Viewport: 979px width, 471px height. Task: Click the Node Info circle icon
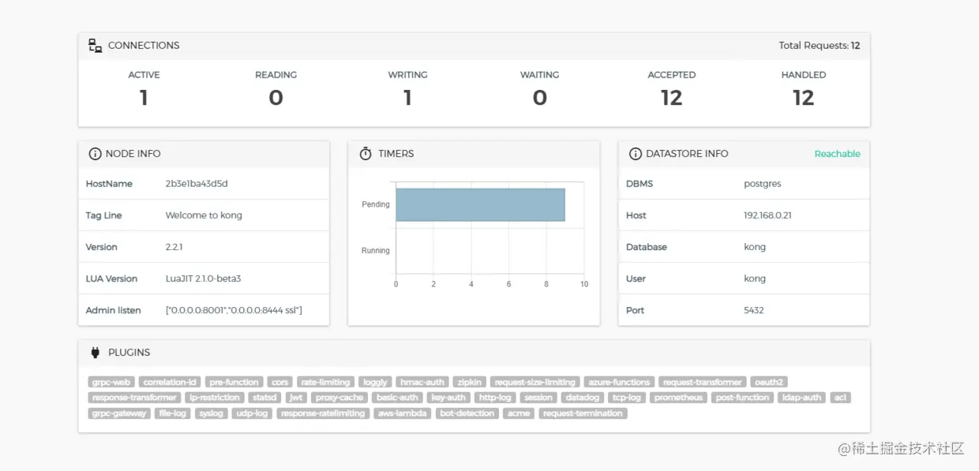pyautogui.click(x=95, y=154)
